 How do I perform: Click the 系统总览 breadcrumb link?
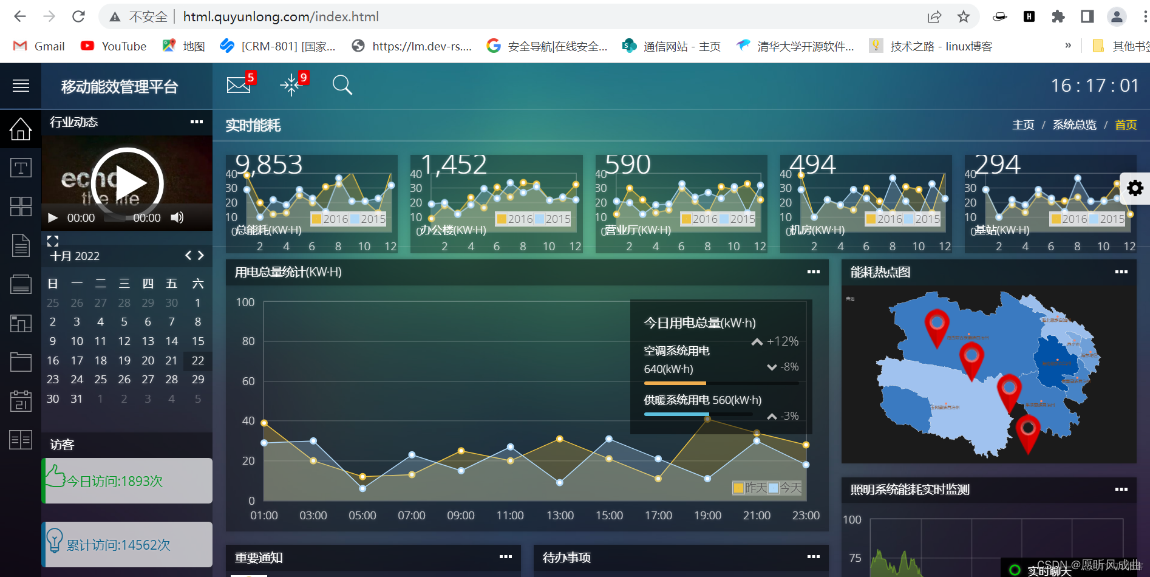(x=1075, y=125)
